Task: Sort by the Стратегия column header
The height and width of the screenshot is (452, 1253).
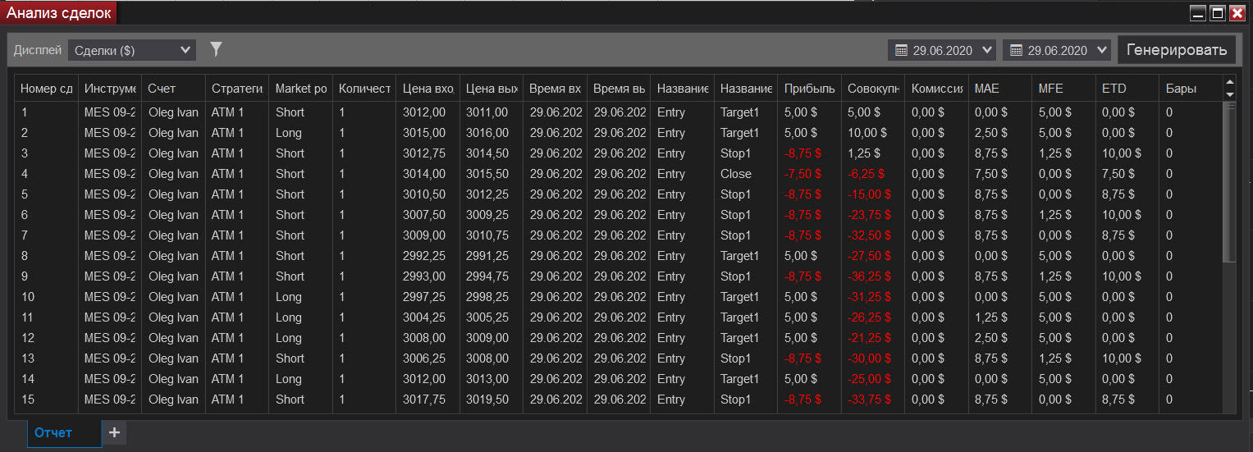Action: [237, 89]
